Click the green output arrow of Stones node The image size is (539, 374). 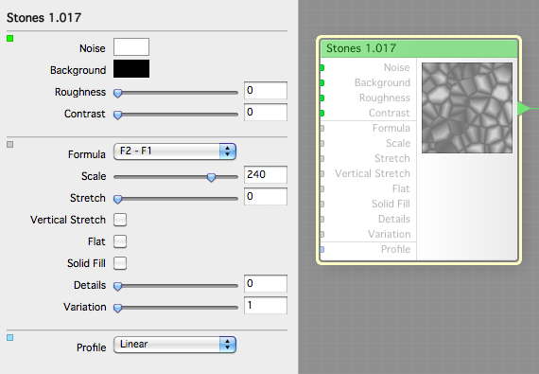point(524,109)
